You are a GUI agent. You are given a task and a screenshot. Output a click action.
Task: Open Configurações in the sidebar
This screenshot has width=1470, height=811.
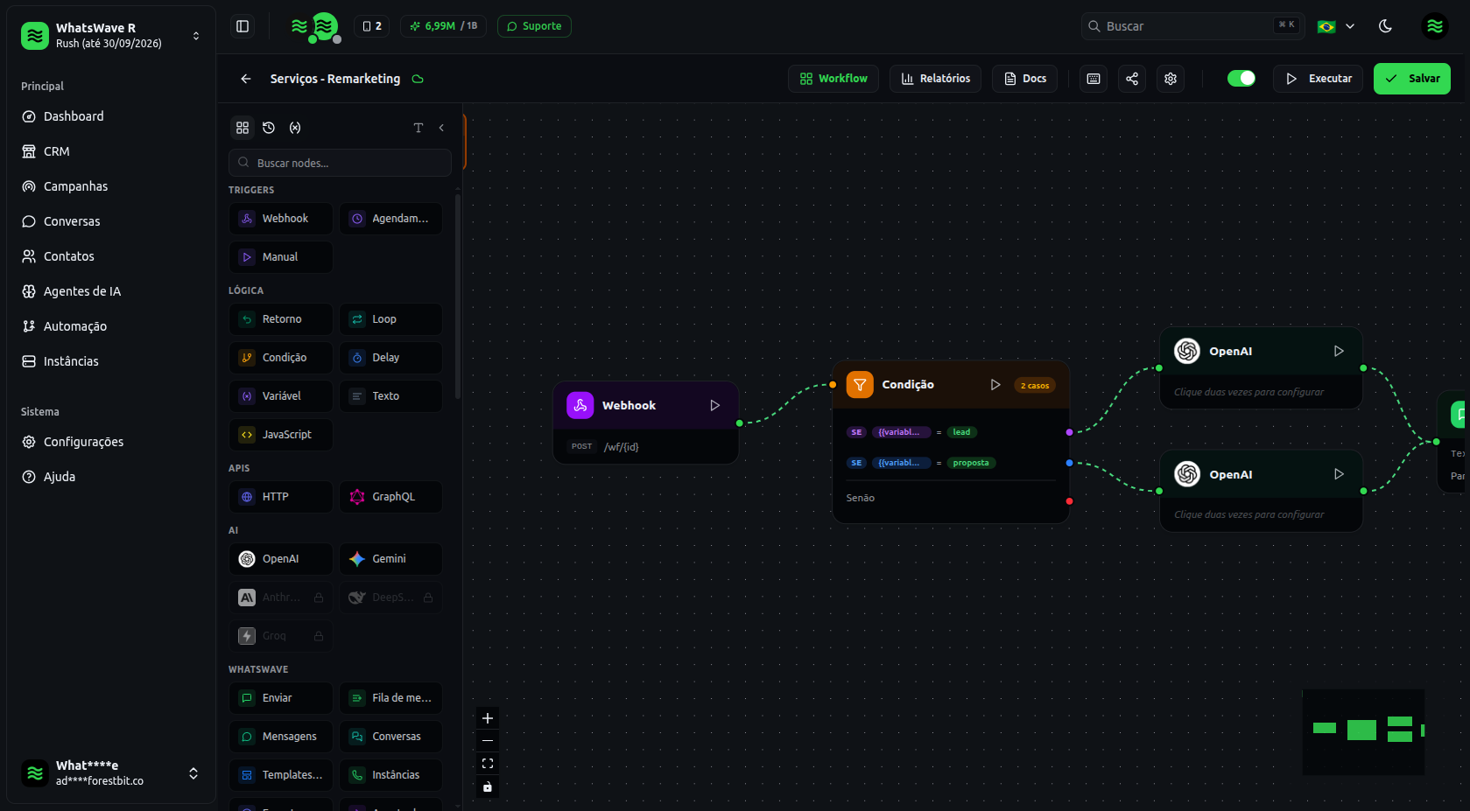[x=111, y=442]
